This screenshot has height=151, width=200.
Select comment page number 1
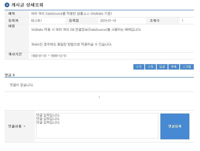99,97
